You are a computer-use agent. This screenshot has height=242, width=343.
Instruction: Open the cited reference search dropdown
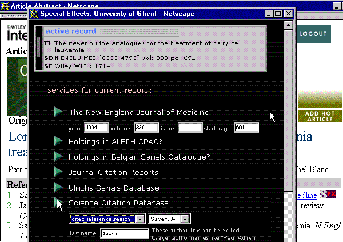(140, 219)
